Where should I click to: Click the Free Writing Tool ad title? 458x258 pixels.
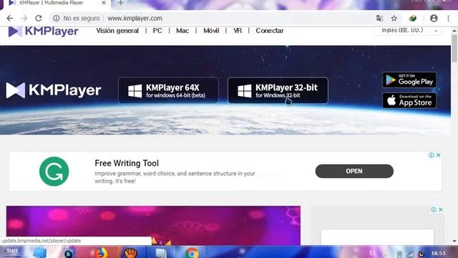point(127,163)
